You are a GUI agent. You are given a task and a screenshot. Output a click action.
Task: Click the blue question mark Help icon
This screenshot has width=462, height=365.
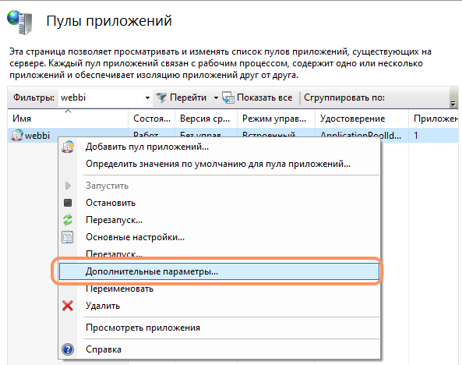(x=68, y=349)
